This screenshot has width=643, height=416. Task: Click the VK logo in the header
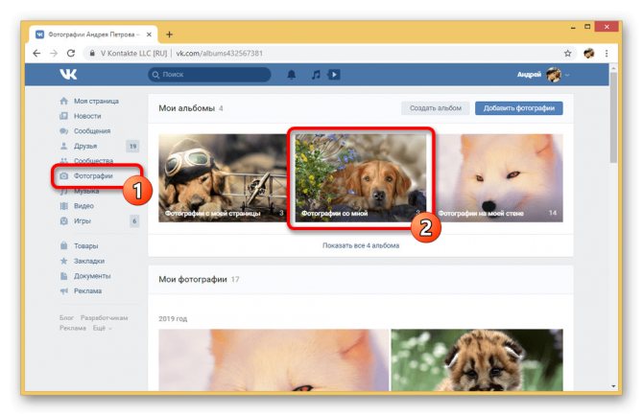68,74
